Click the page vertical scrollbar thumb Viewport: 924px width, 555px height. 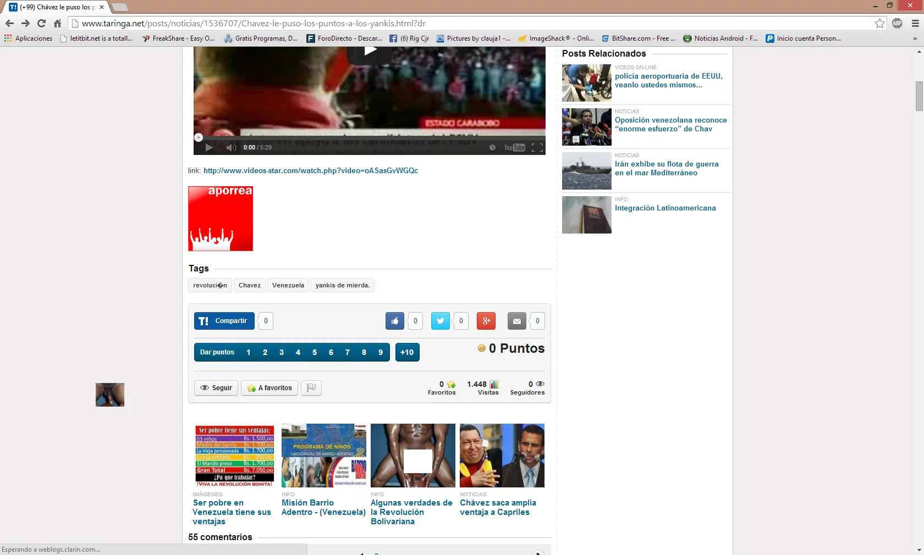[x=919, y=96]
